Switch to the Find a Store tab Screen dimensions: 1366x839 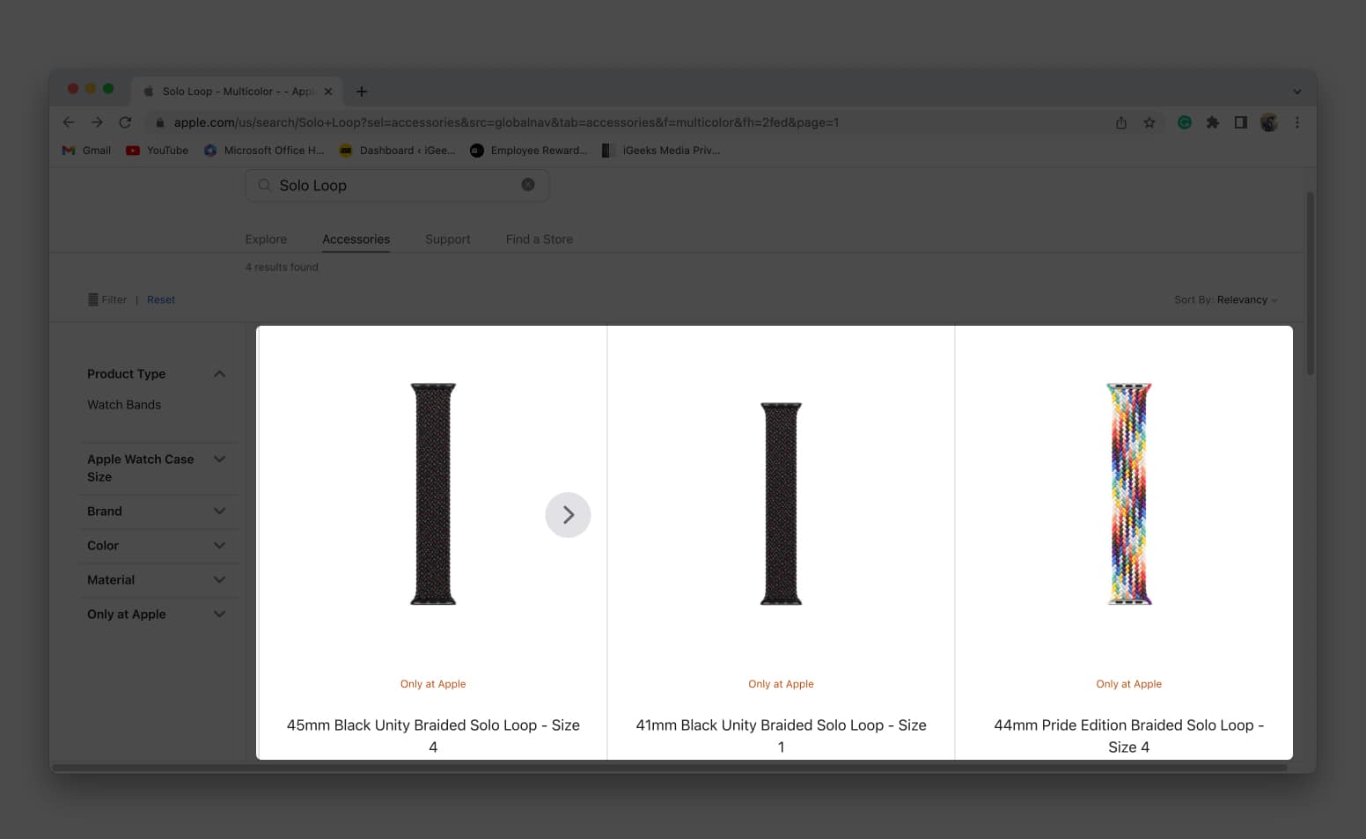pyautogui.click(x=539, y=239)
